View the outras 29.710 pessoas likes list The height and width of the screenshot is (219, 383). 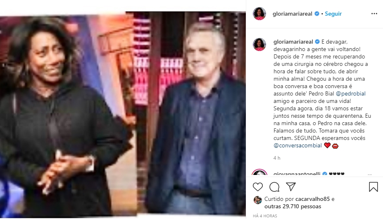pyautogui.click(x=293, y=206)
